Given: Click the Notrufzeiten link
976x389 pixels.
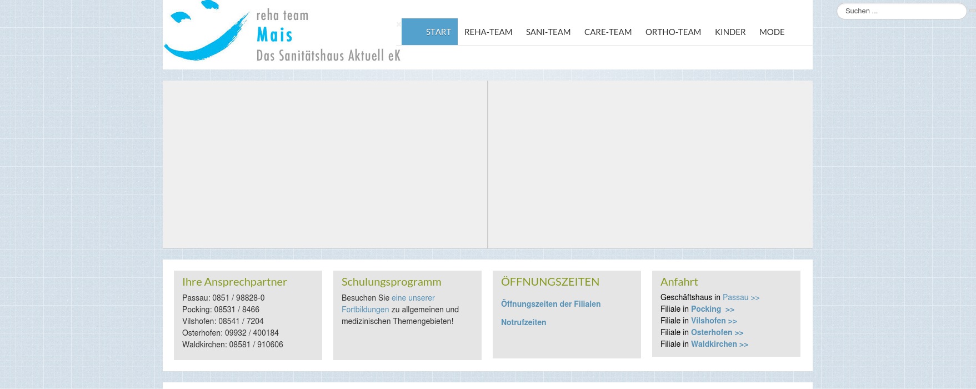Looking at the screenshot, I should (x=523, y=322).
